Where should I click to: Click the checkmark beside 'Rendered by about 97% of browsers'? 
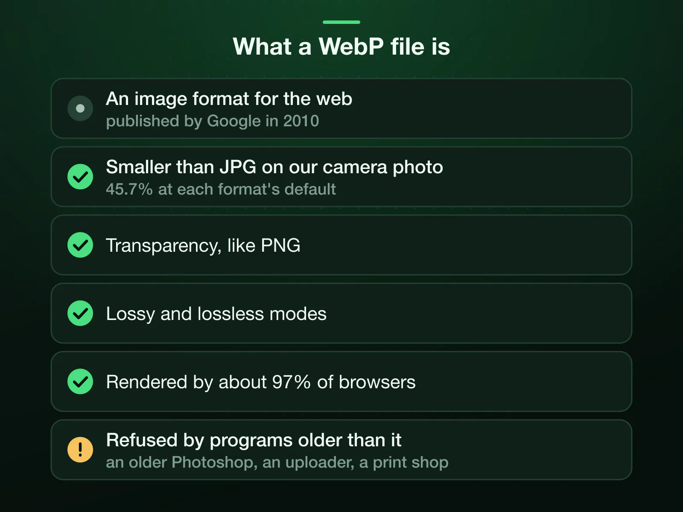80,381
